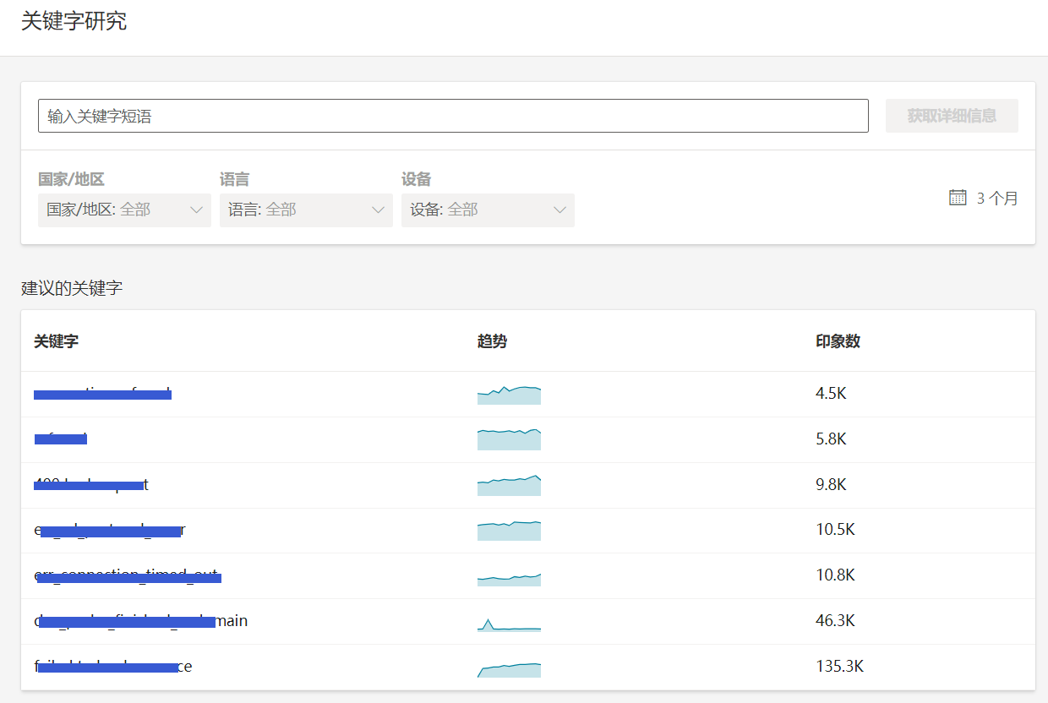This screenshot has width=1048, height=703.
Task: Sort by the 关键字 column header
Action: [x=57, y=341]
